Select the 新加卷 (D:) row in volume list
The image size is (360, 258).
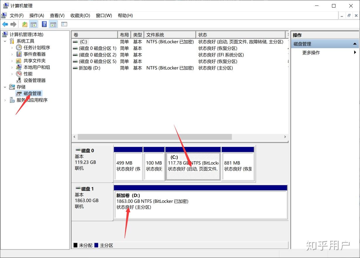(x=179, y=68)
